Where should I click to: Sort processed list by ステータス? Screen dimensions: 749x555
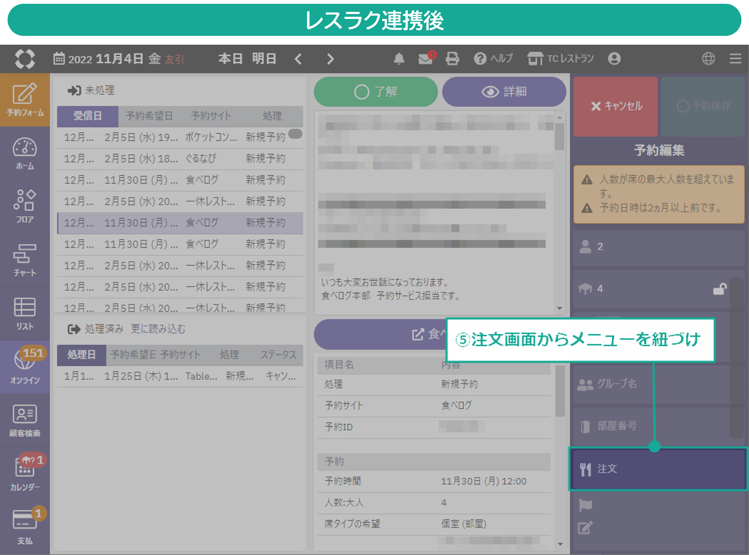(278, 355)
